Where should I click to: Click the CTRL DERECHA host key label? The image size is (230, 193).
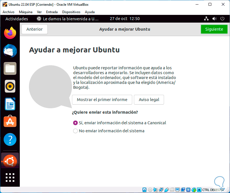[213, 190]
